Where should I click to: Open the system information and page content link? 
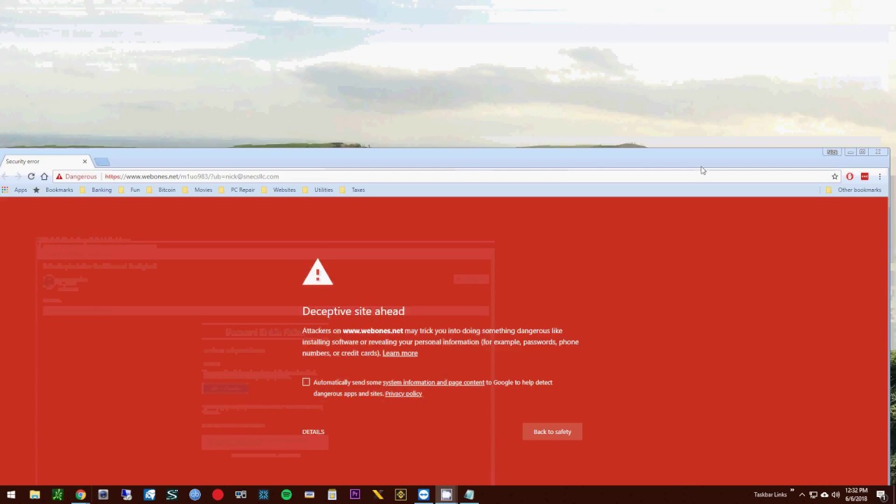click(433, 383)
